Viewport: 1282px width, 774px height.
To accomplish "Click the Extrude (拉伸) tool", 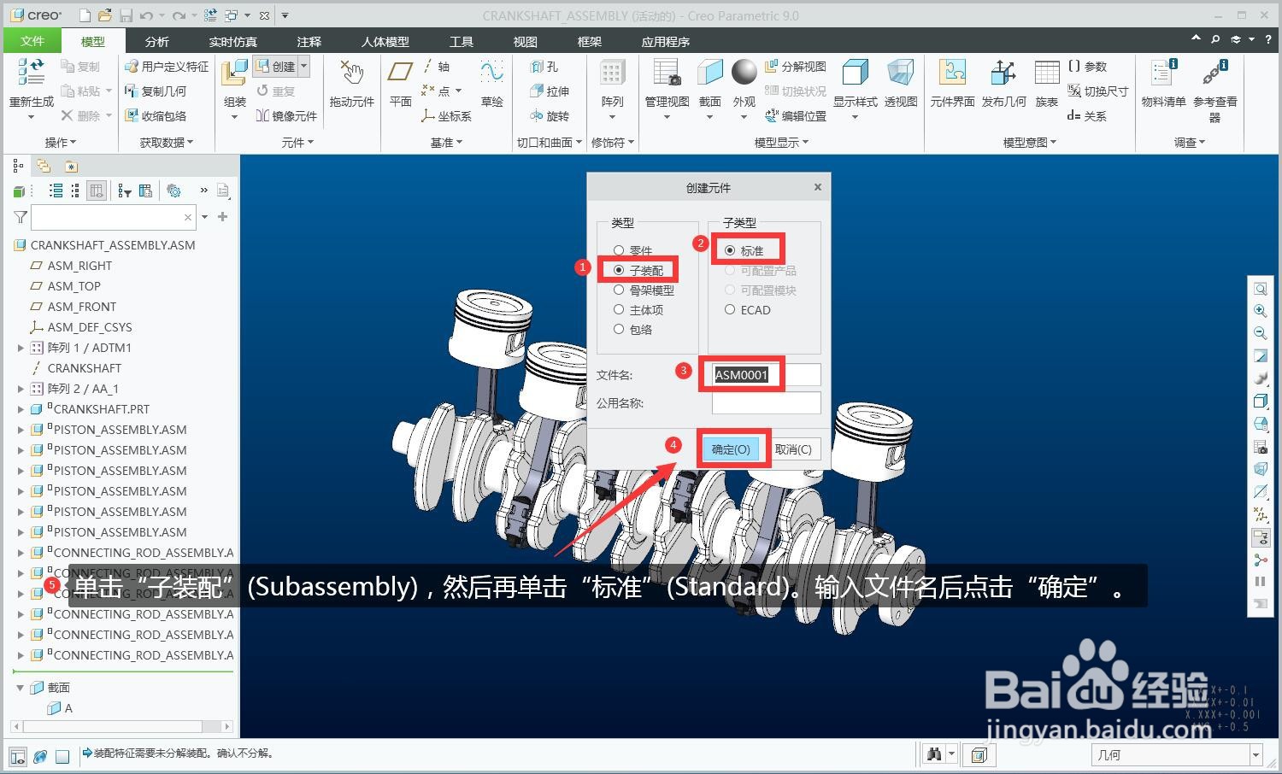I will pos(550,91).
